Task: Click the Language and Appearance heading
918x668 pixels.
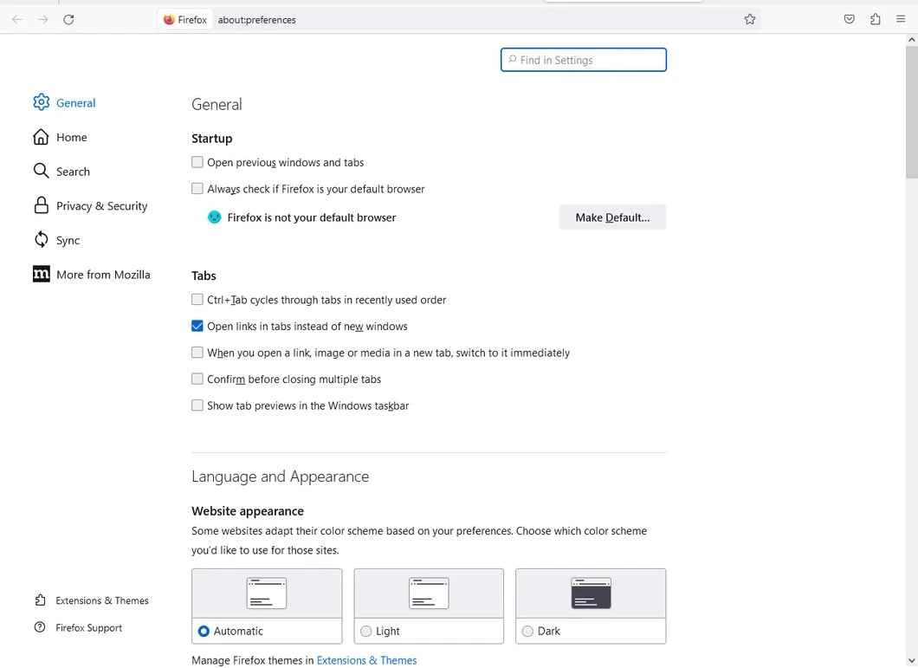Action: point(280,477)
